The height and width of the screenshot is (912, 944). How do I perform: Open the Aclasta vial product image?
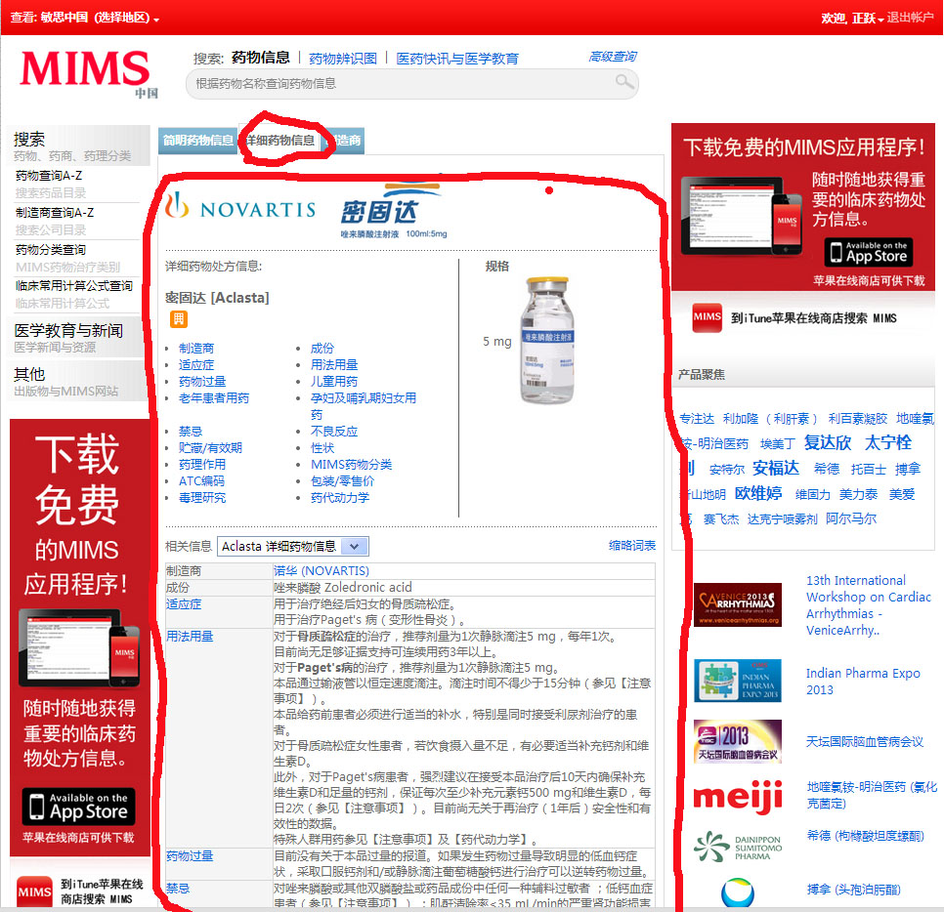coord(546,341)
